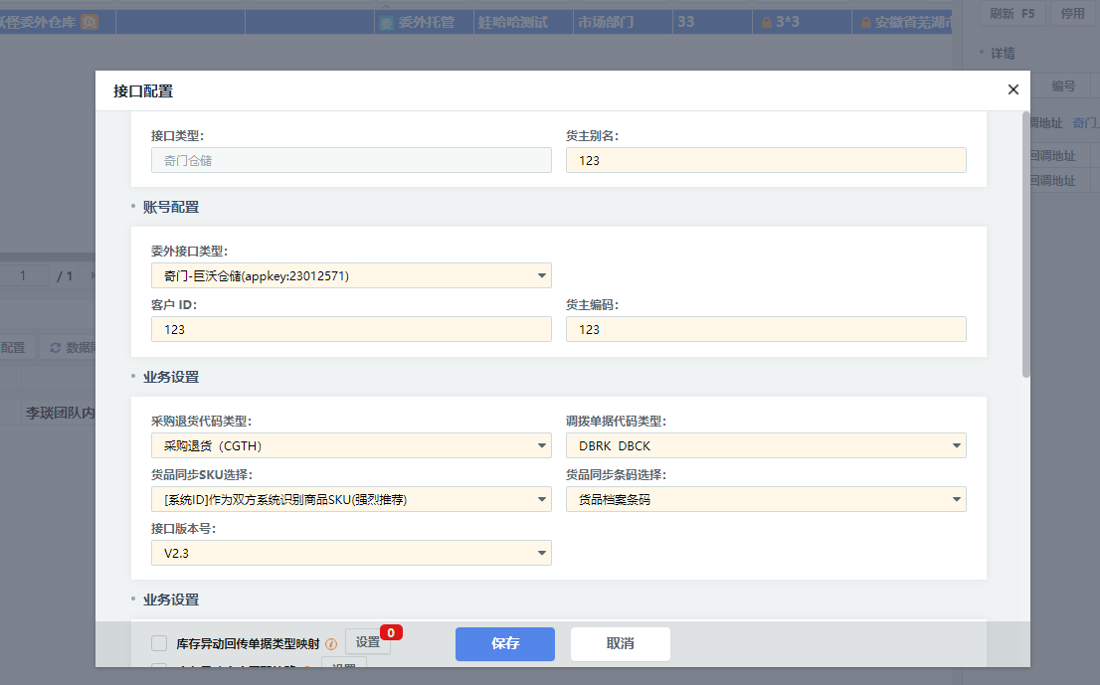This screenshot has height=685, width=1100.
Task: Open the 委外接口类型 dropdown
Action: [350, 275]
